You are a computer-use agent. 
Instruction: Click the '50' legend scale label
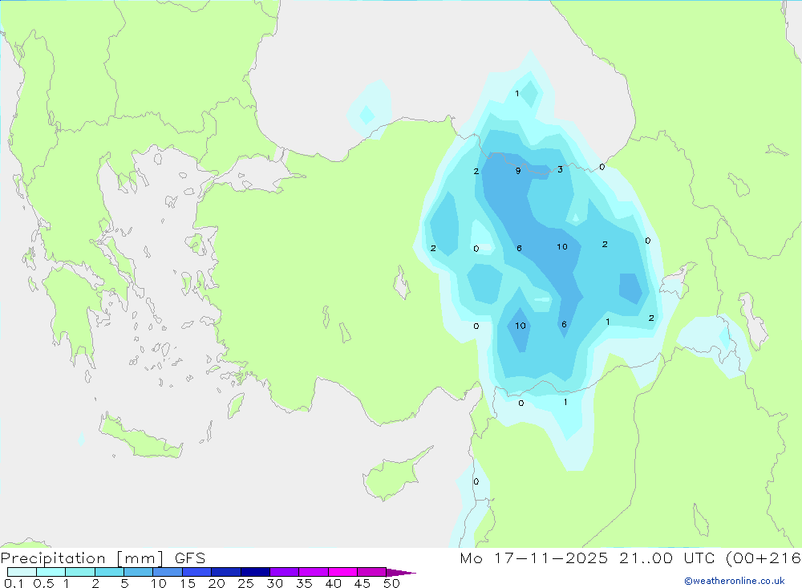[391, 583]
